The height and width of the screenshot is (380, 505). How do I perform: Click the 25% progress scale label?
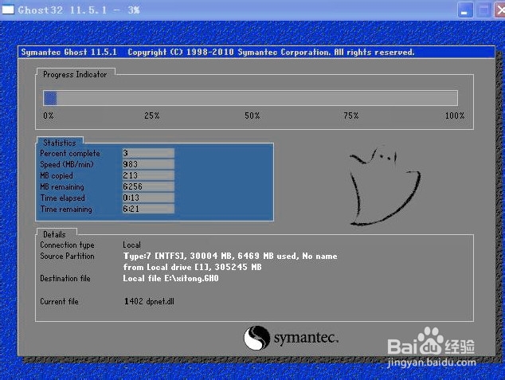click(151, 116)
